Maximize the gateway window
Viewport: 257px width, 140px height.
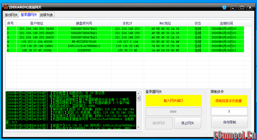coord(242,7)
